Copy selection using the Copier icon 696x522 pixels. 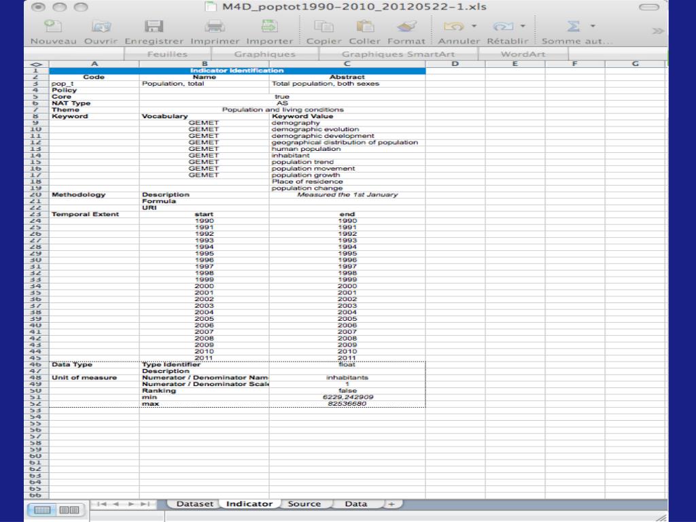pos(323,27)
